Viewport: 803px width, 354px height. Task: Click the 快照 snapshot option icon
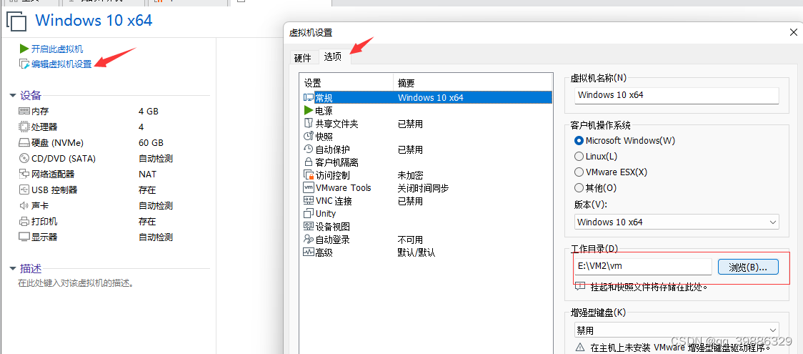309,137
